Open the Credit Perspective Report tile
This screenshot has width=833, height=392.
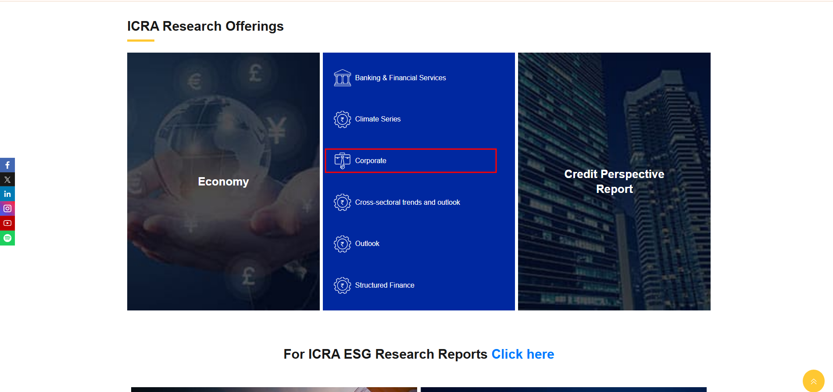pyautogui.click(x=614, y=182)
